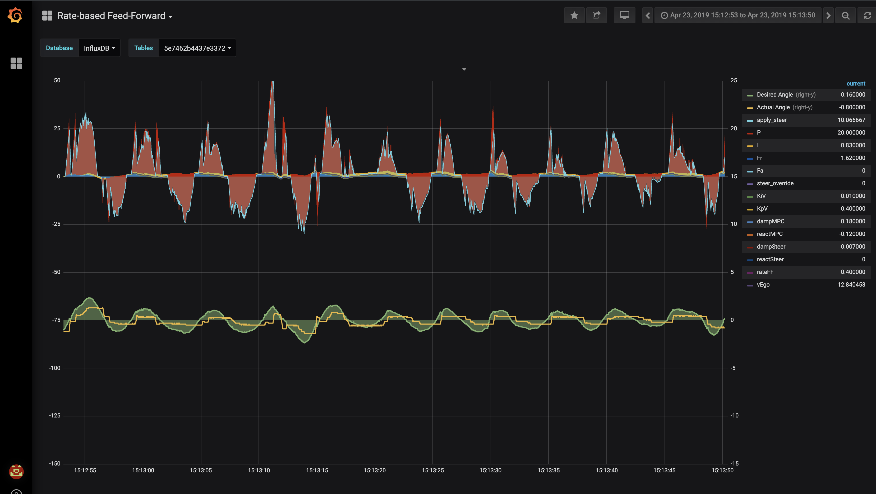Refresh the dashboard

coord(867,15)
